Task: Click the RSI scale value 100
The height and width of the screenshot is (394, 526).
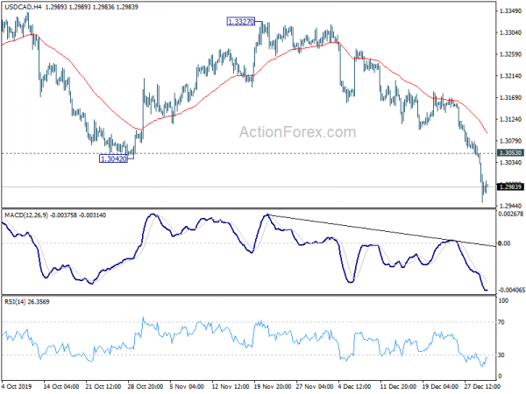Action: pyautogui.click(x=503, y=300)
